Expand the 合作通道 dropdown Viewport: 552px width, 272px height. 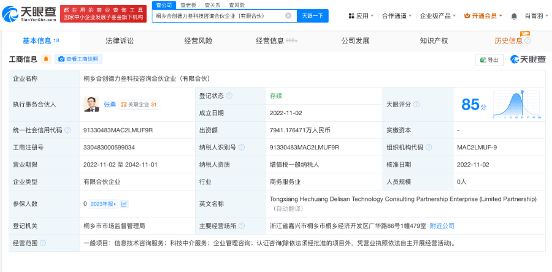397,16
